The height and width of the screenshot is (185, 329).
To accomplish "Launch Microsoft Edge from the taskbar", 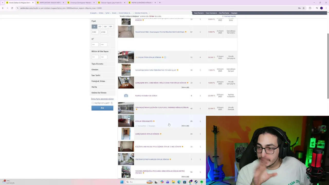I will 179,182.
